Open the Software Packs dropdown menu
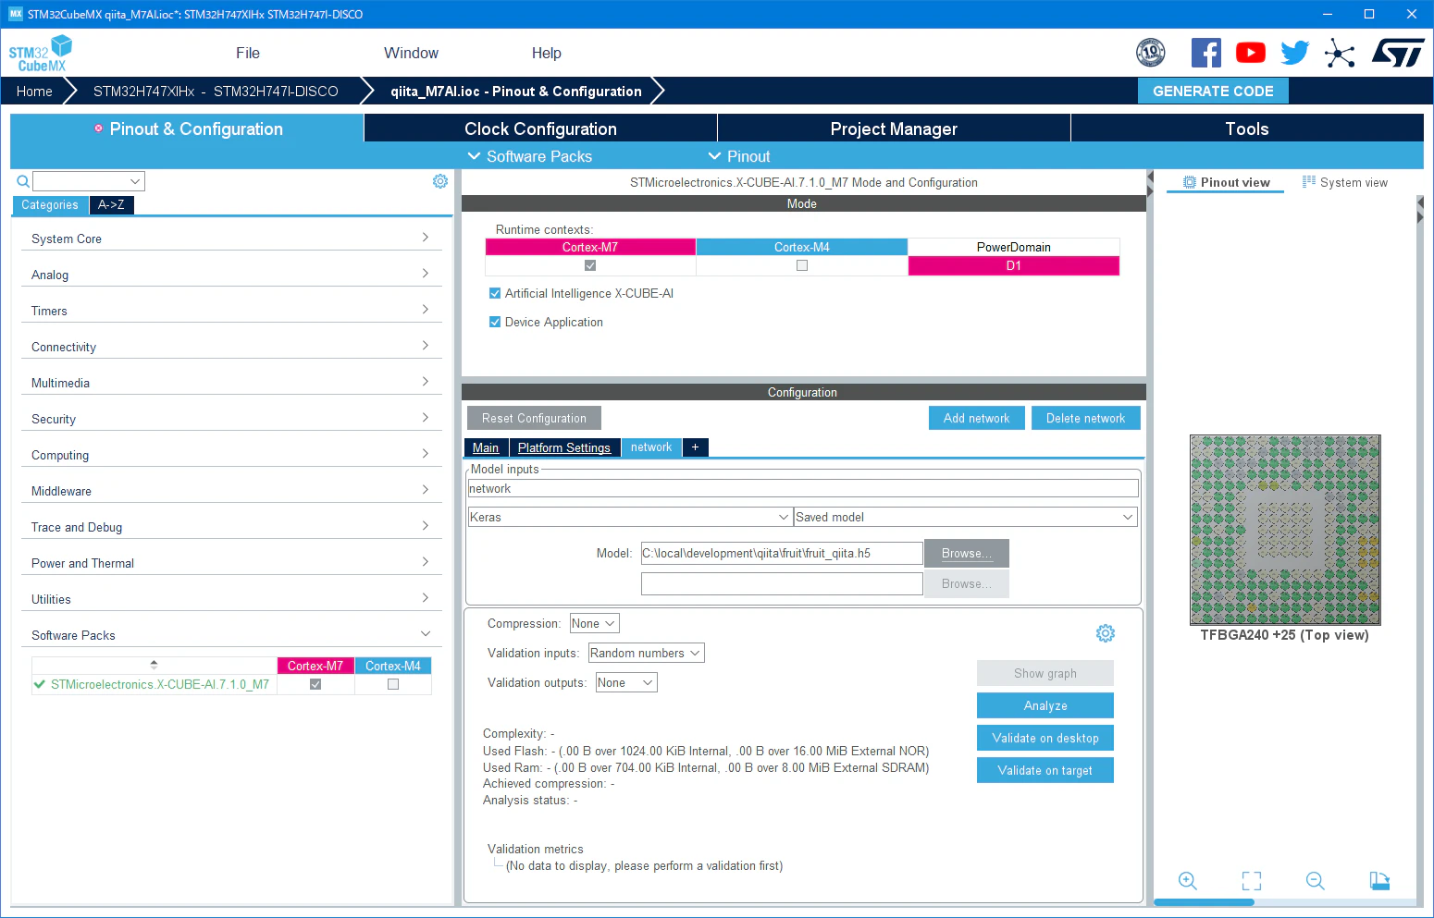The width and height of the screenshot is (1434, 918). 530,156
